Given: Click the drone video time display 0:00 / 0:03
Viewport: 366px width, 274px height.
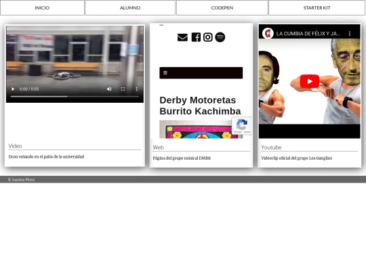Looking at the screenshot, I should click(29, 89).
